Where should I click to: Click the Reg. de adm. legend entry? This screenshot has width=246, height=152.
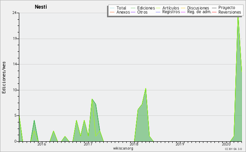click(196, 12)
